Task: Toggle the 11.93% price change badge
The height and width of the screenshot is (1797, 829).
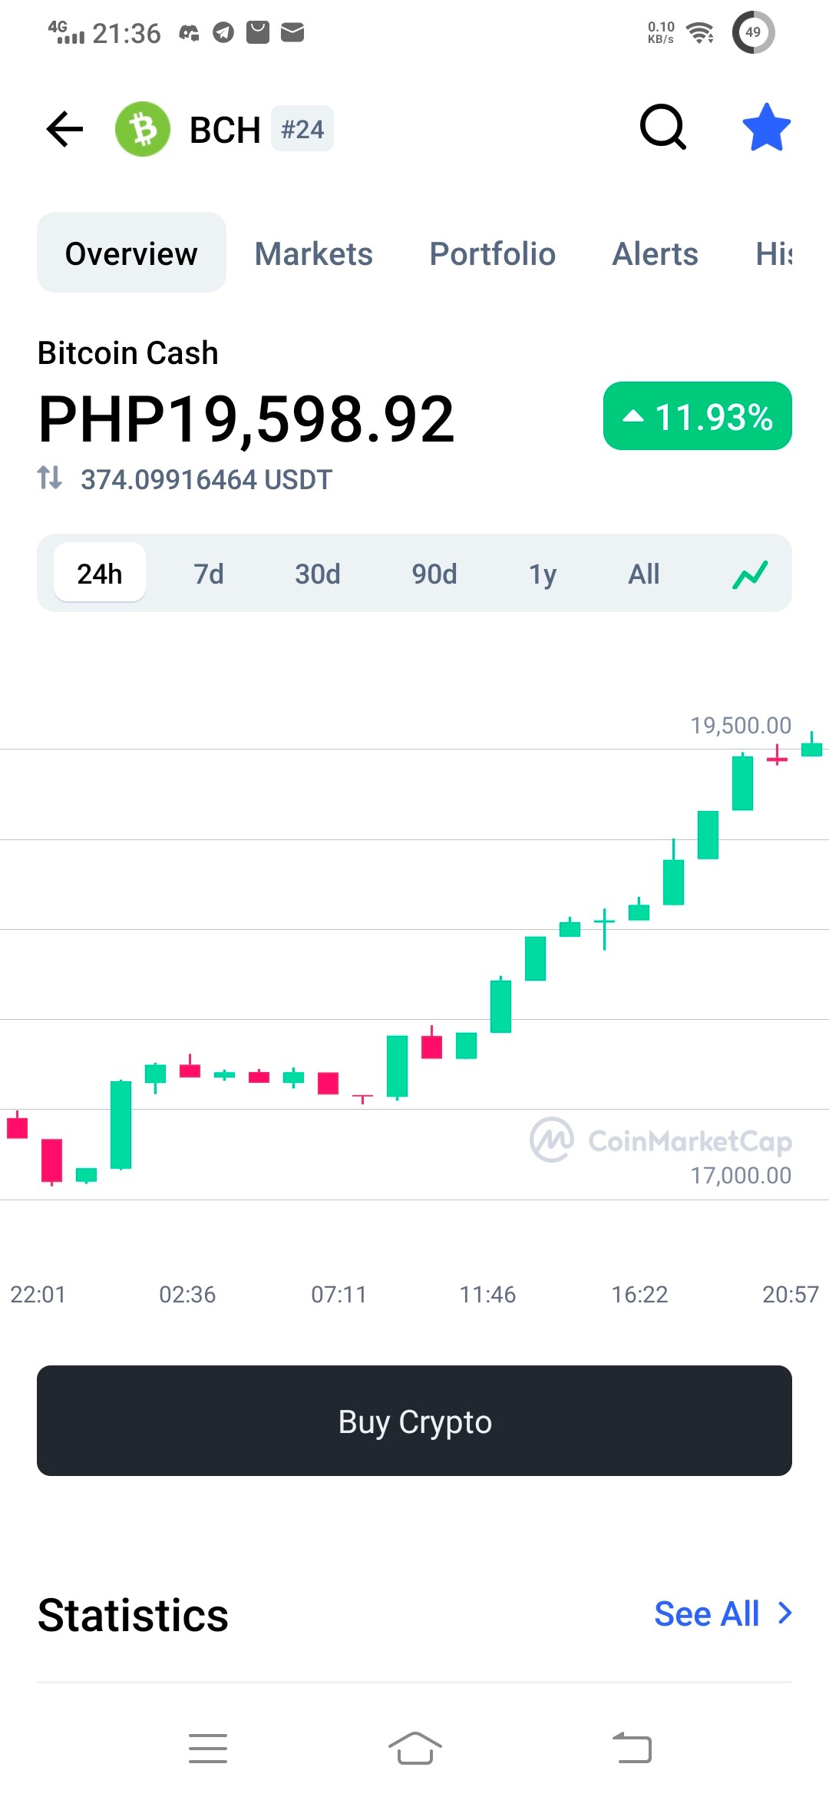Action: (x=697, y=415)
